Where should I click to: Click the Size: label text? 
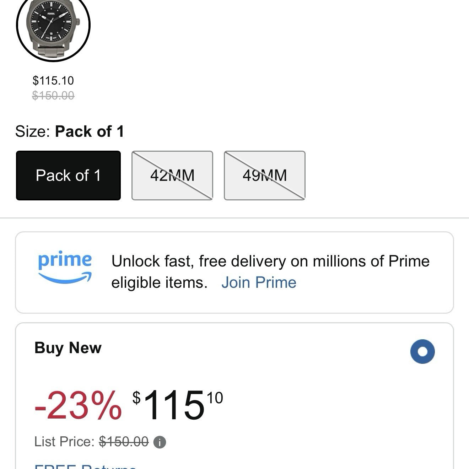tap(33, 131)
